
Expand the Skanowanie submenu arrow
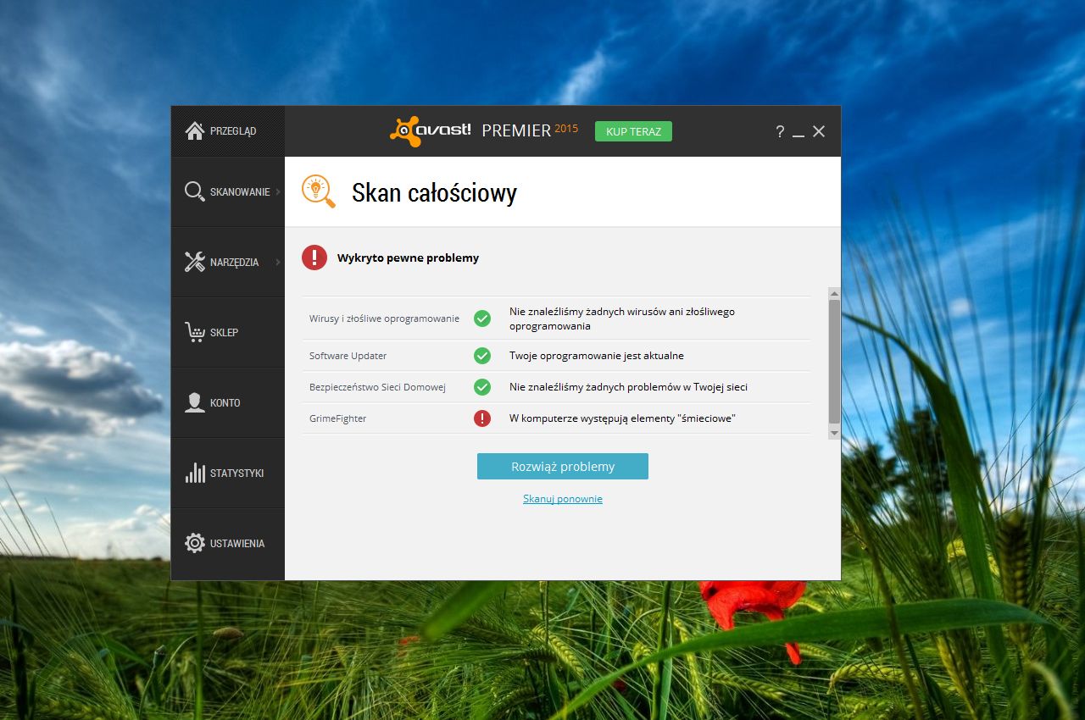point(278,191)
